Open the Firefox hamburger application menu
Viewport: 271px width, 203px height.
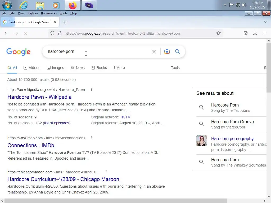264,33
